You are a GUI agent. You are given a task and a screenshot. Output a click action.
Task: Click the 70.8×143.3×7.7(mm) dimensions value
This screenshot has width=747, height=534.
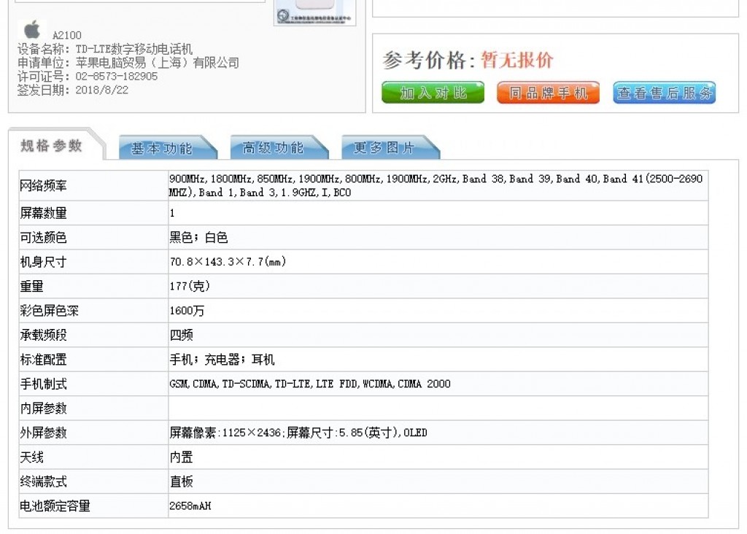[228, 262]
